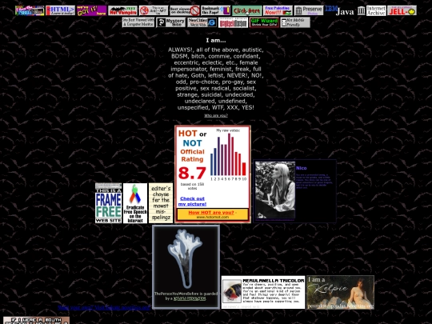
Task: Open the Merulanella Tricolor result card
Action: pyautogui.click(x=263, y=292)
